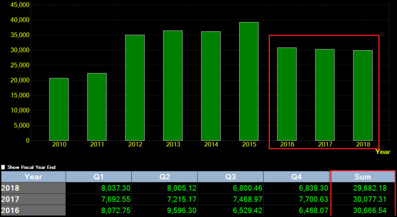Viewport: 397px width, 217px height.
Task: Click the 2018 Q4 value 6,839.30
Action: [313, 188]
